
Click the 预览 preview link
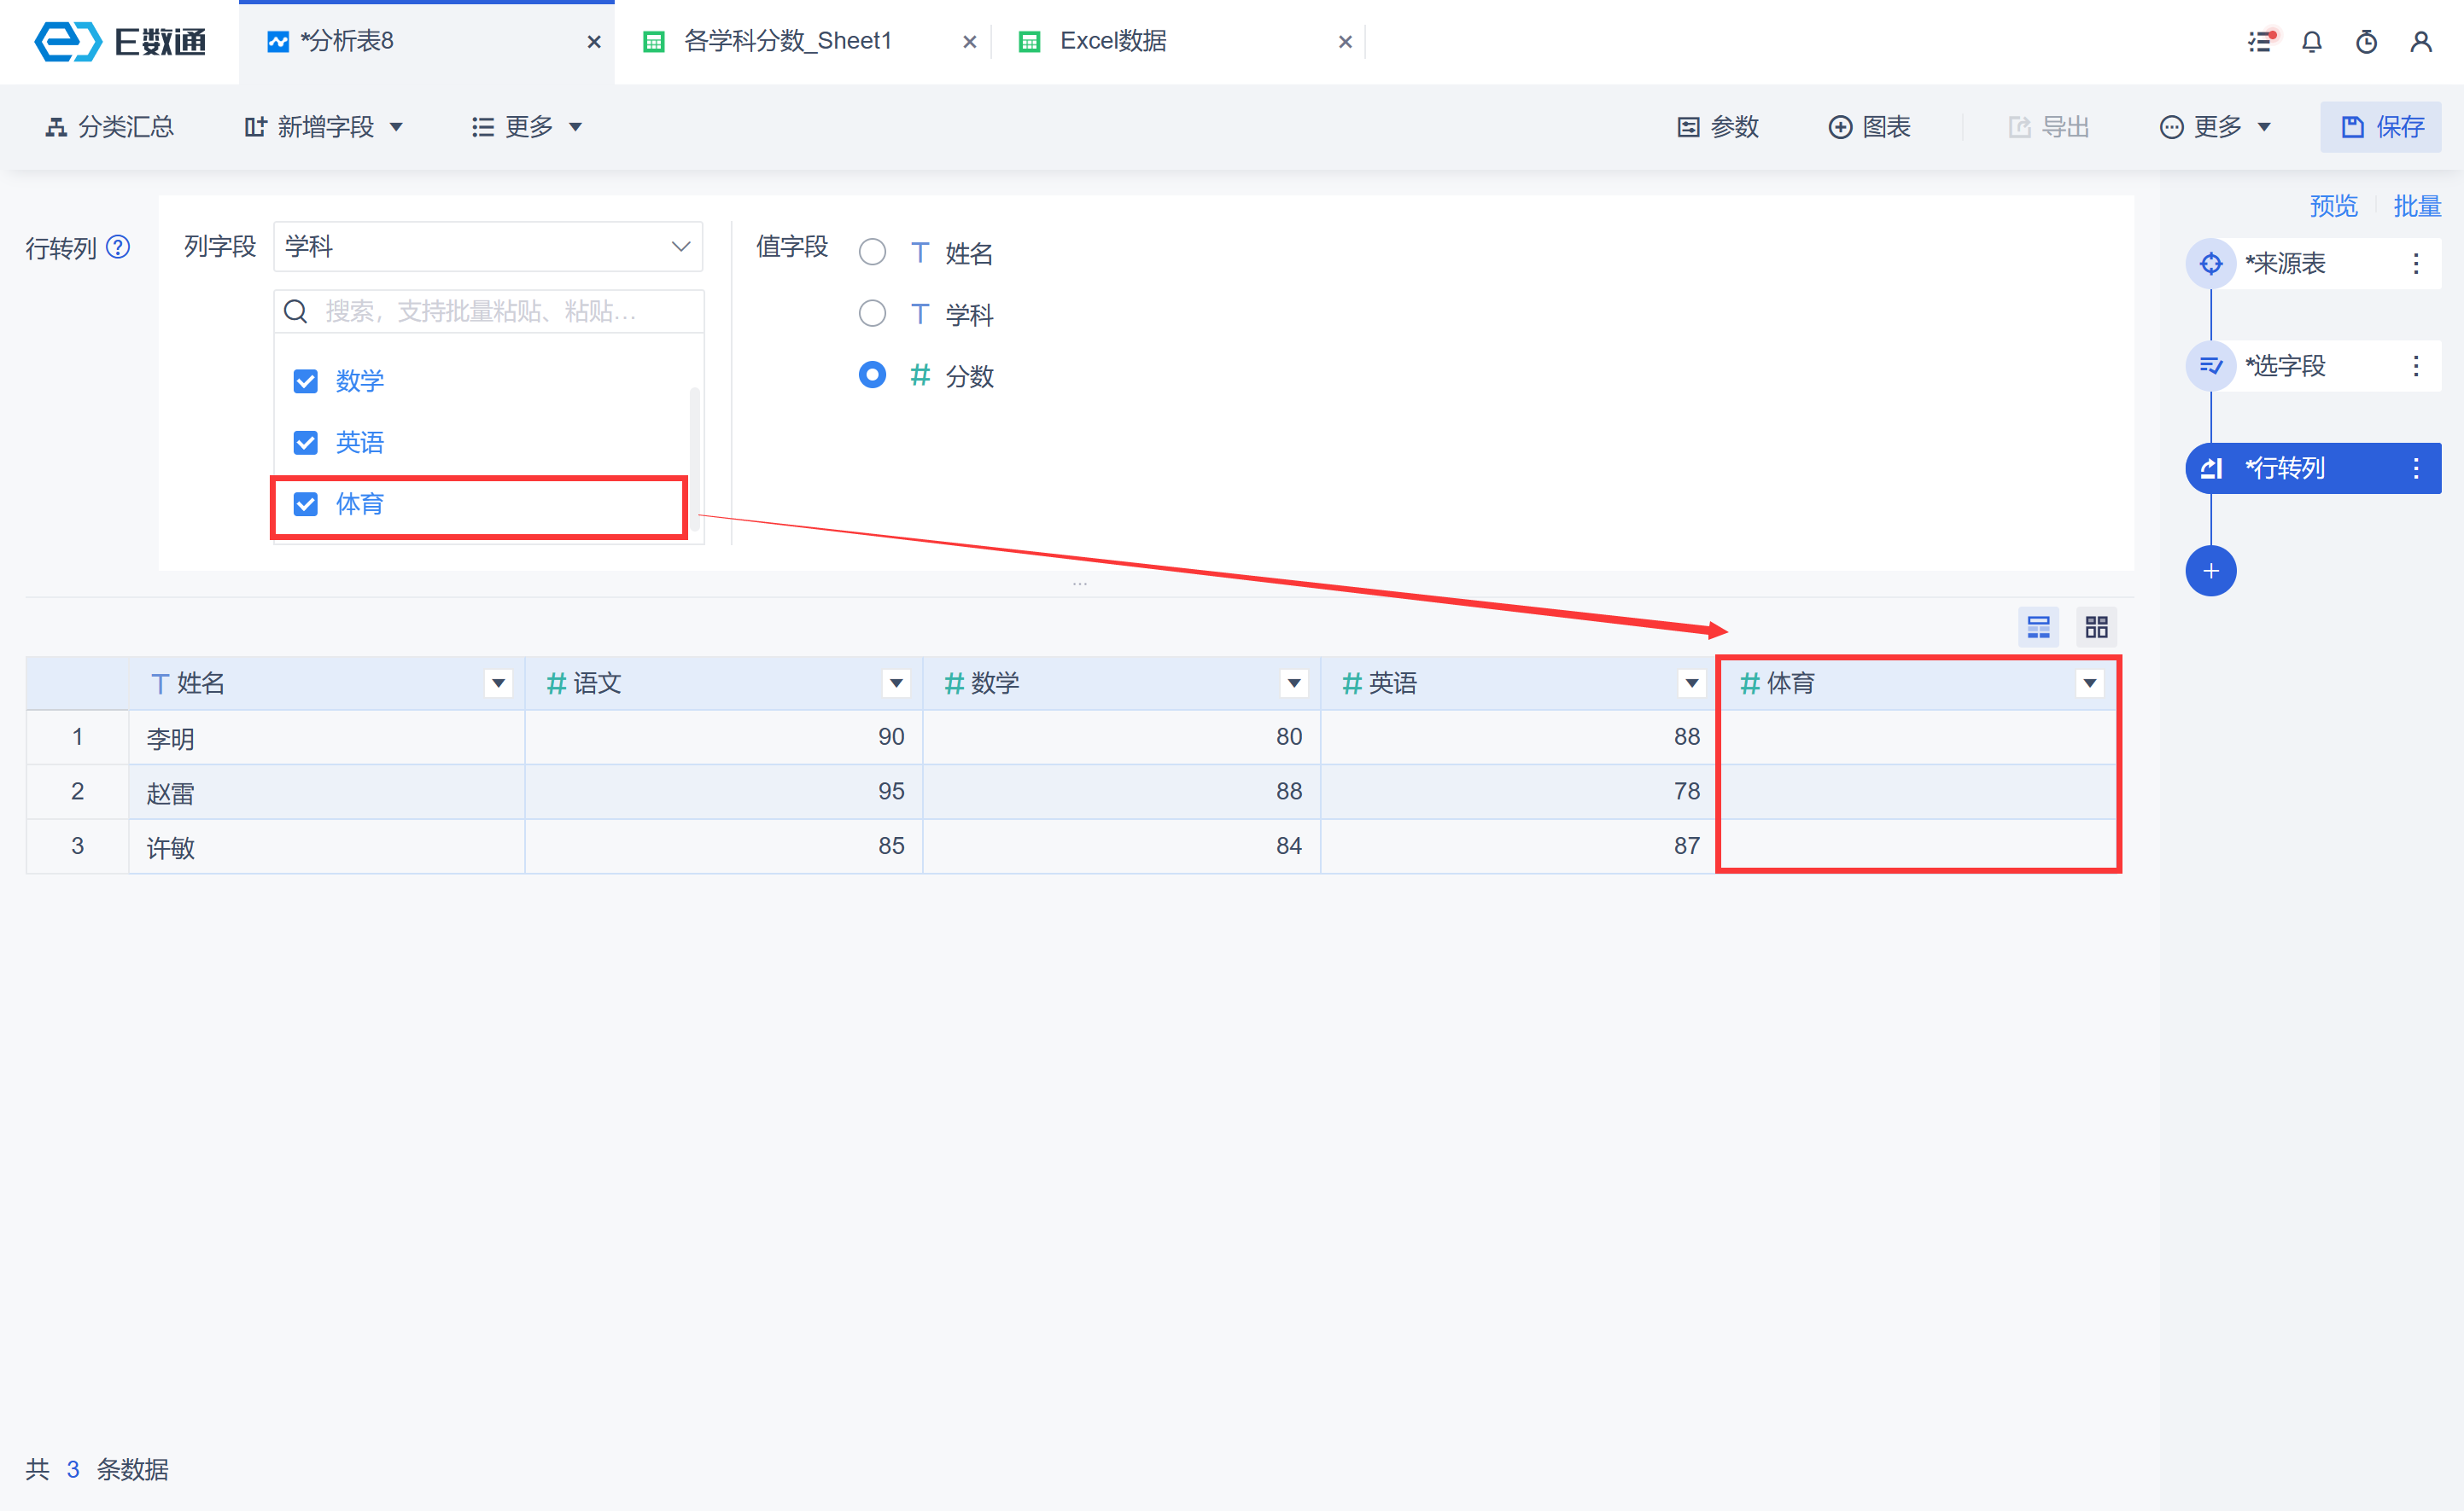[x=2333, y=206]
